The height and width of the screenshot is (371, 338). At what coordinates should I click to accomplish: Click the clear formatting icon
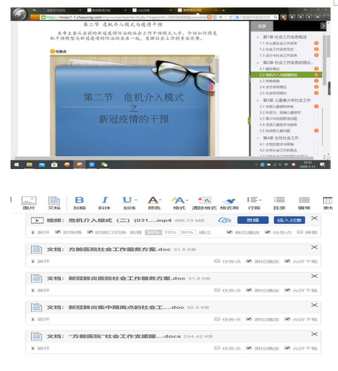click(205, 200)
